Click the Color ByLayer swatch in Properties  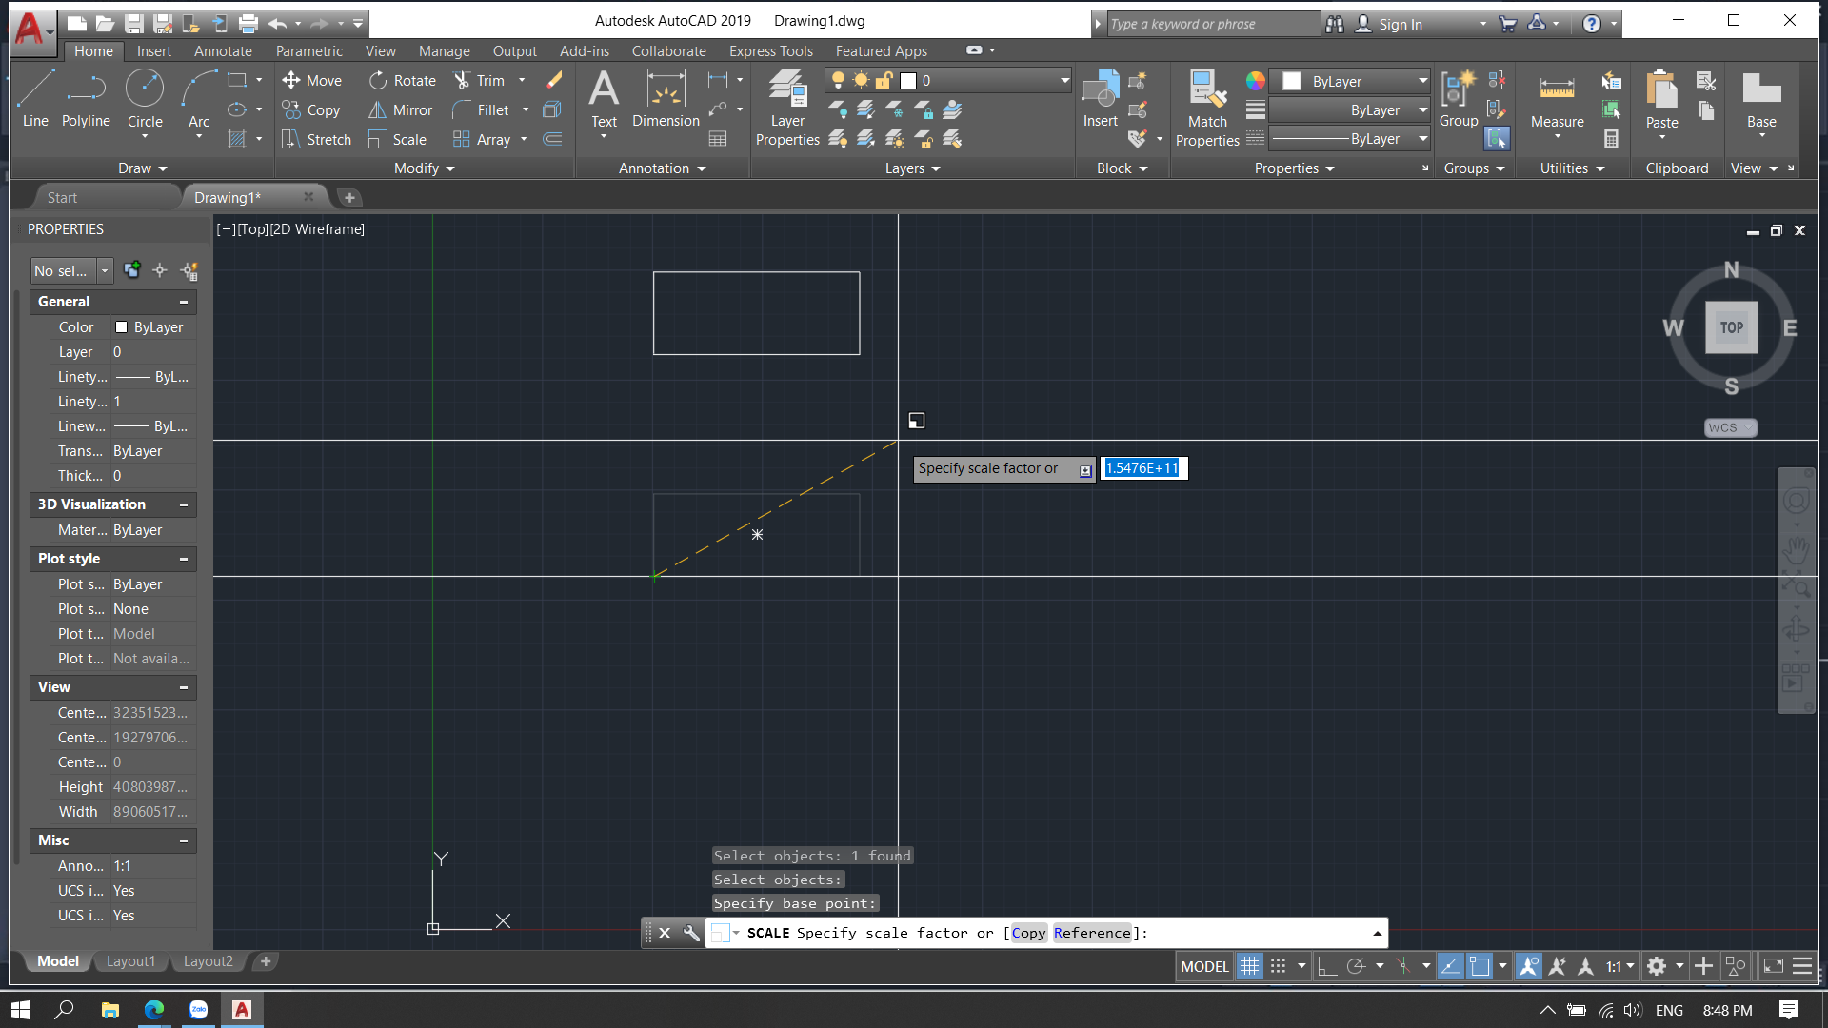point(121,326)
